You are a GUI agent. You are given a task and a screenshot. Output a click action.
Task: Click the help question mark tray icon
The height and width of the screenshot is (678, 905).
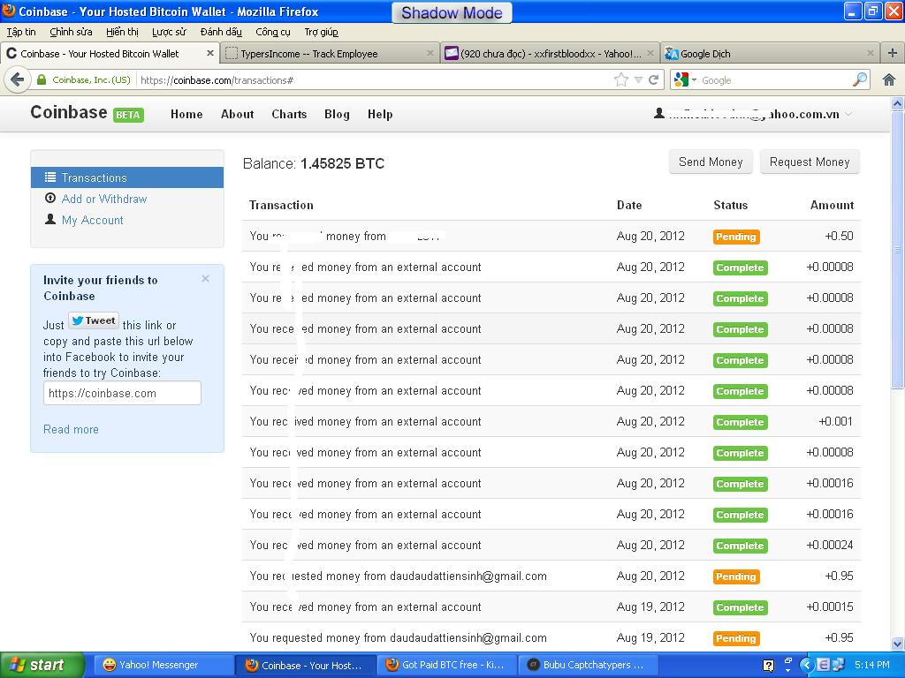point(768,666)
